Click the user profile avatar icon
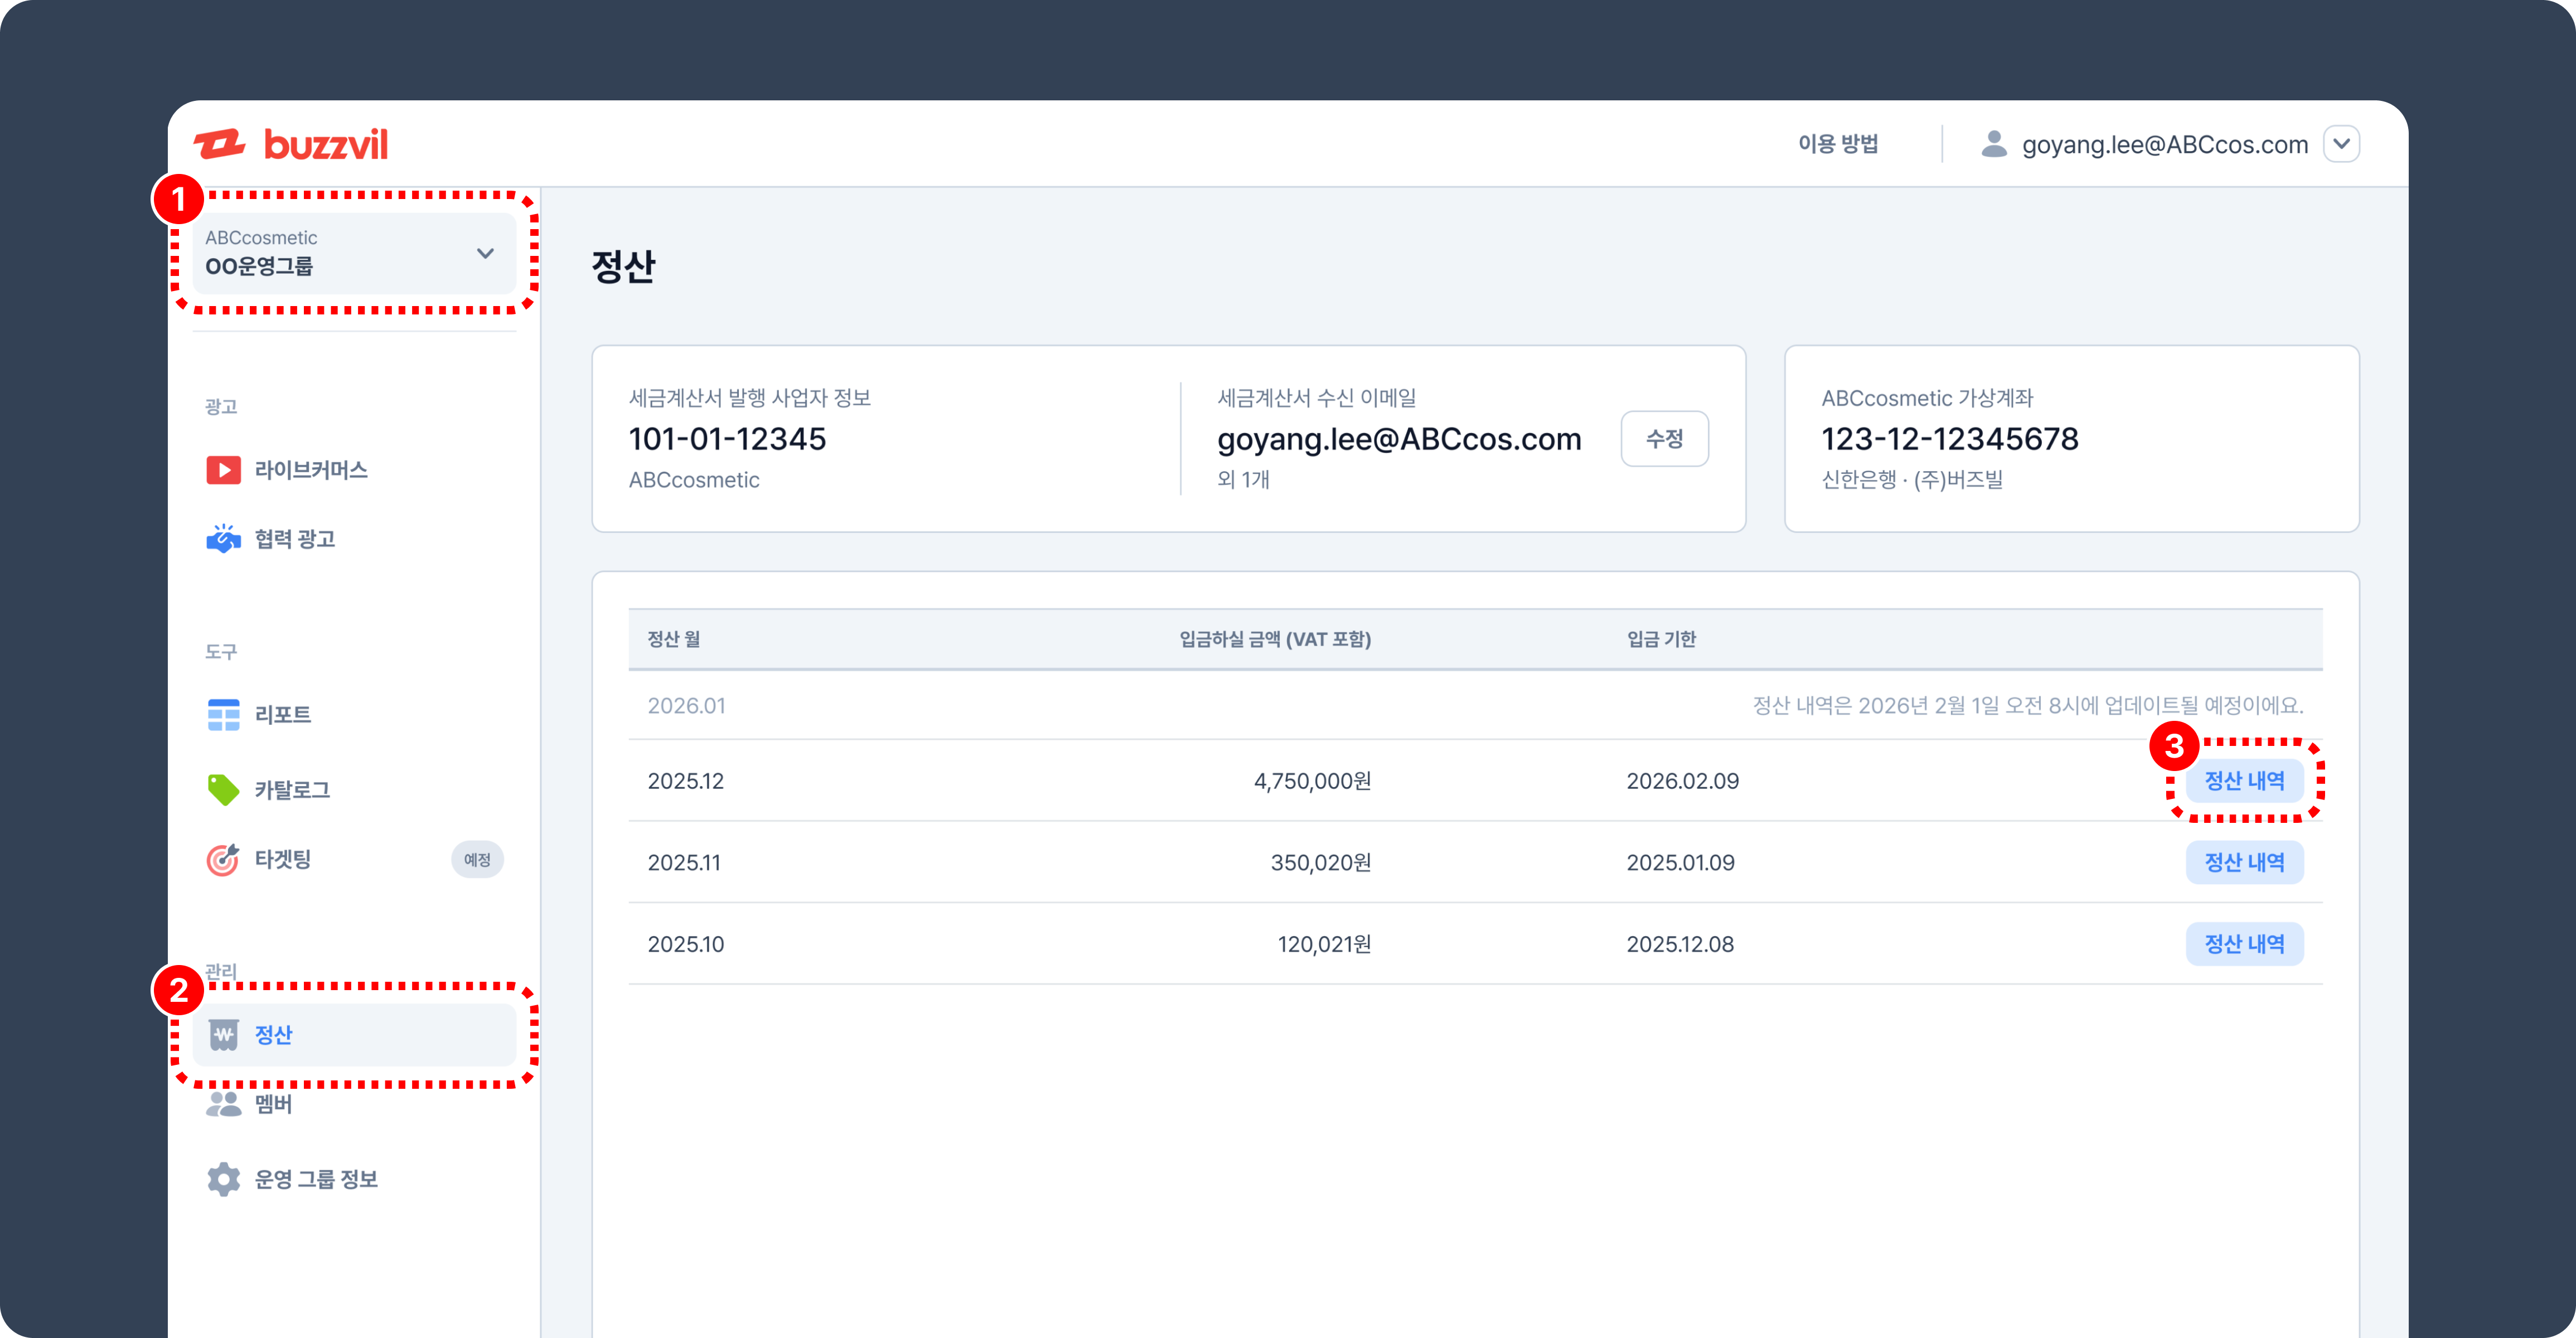This screenshot has width=2576, height=1338. [1994, 144]
